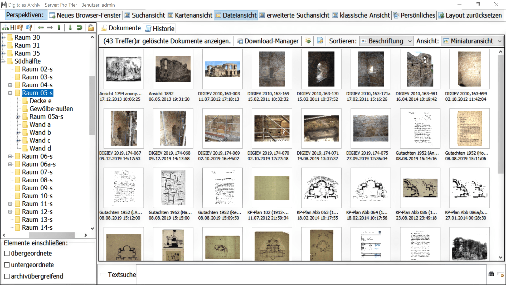
Task: Select the Dateiansicht perspective
Action: coord(236,15)
